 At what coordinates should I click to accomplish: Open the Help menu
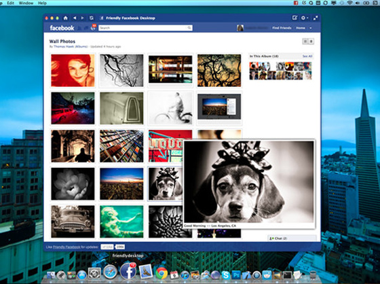(42, 3)
